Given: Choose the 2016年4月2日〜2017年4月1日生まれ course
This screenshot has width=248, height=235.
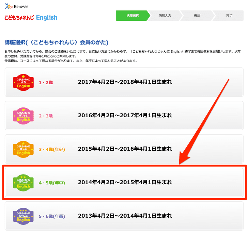Looking at the screenshot, I should pos(124,116).
